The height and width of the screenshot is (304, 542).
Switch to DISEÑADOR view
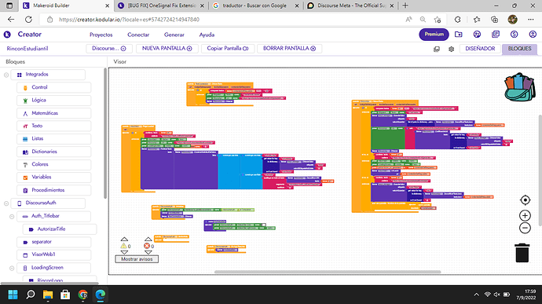click(480, 49)
